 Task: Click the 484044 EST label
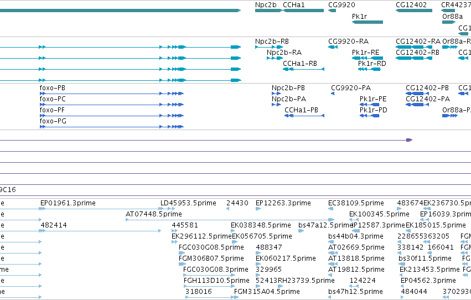coord(414,292)
